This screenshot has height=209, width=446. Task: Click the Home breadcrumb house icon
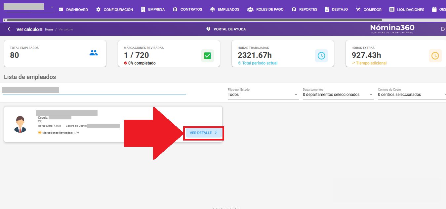pyautogui.click(x=41, y=29)
